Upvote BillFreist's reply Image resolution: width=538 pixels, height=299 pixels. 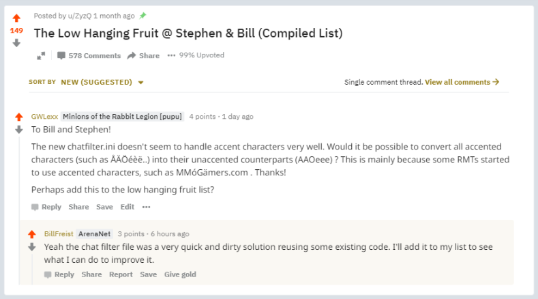point(31,234)
